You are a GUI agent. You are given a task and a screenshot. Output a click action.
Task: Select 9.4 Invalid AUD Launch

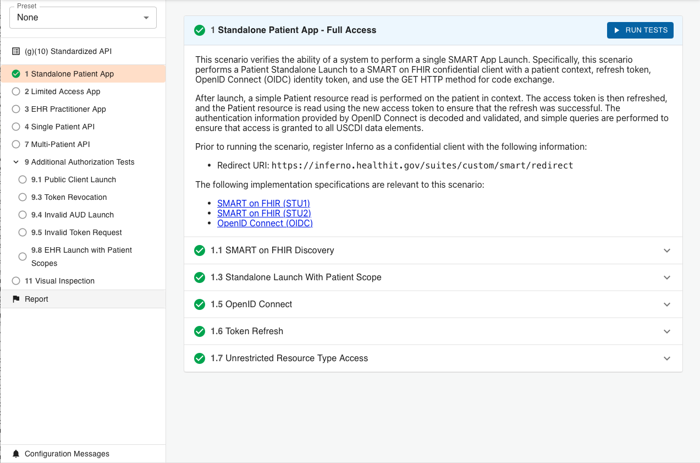(82, 215)
